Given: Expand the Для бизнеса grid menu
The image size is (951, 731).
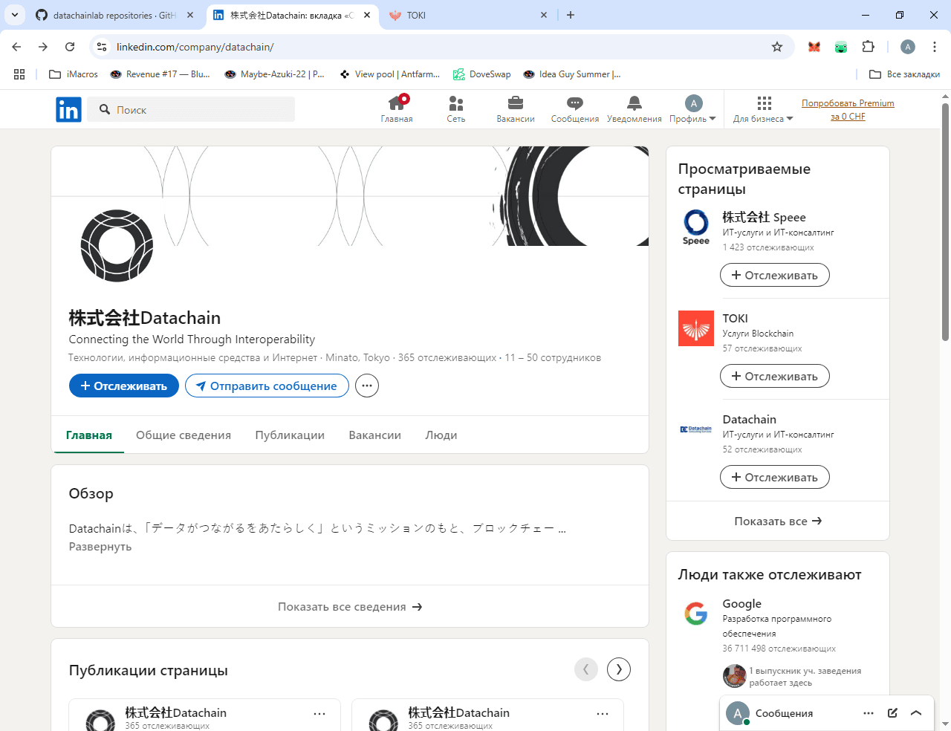Looking at the screenshot, I should pyautogui.click(x=763, y=109).
